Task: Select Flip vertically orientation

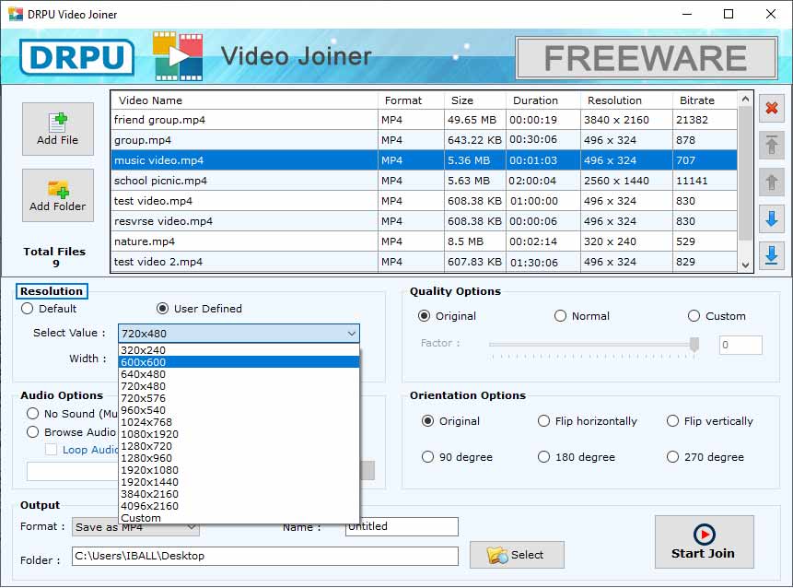Action: pyautogui.click(x=672, y=421)
